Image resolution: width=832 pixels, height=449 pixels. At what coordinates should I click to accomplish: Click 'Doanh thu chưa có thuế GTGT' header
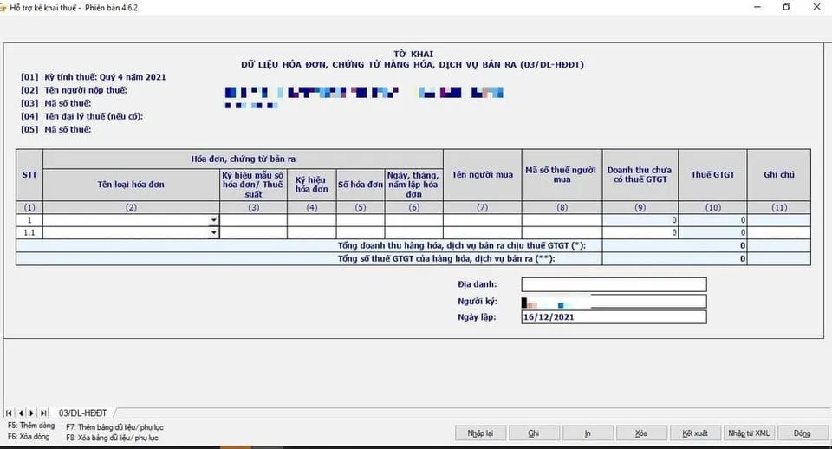click(640, 174)
